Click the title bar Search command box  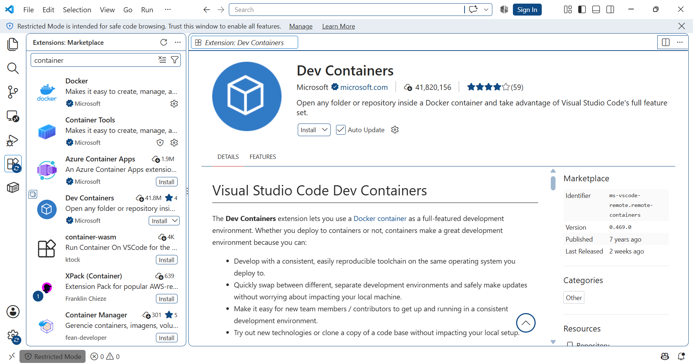[x=346, y=10]
